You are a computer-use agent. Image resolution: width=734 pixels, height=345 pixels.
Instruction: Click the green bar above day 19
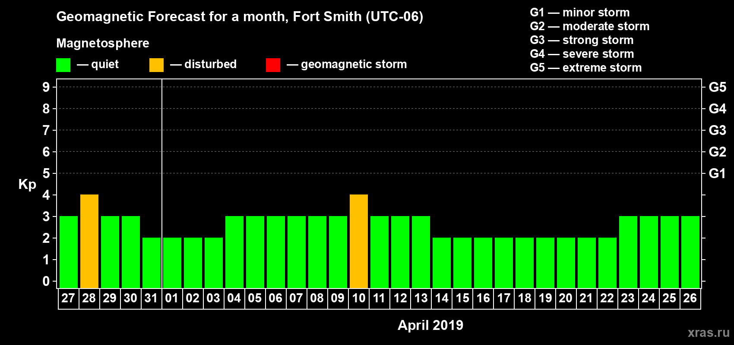point(545,263)
